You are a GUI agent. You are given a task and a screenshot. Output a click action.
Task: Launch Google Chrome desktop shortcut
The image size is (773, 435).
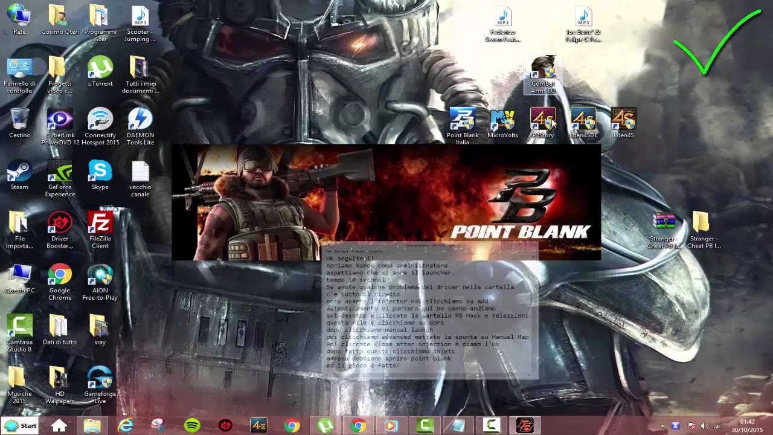pos(60,282)
